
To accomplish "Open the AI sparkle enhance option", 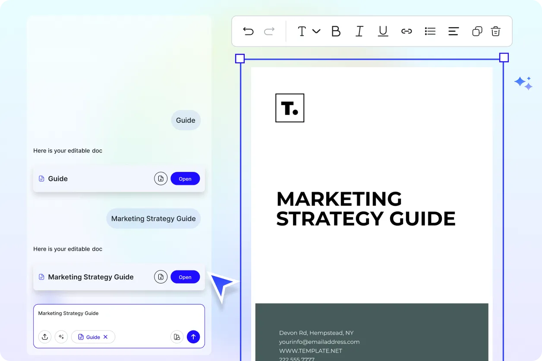I will [61, 337].
